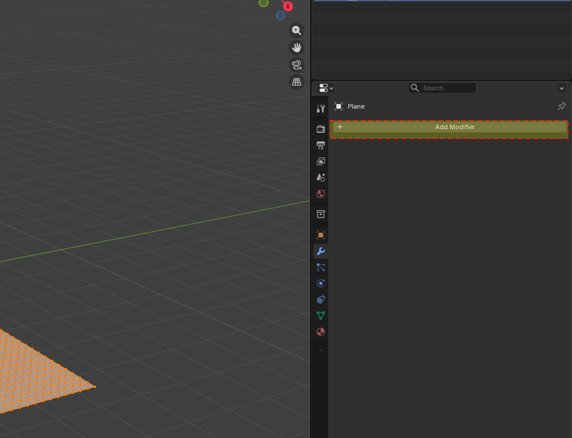Click the hand pan view button

tap(297, 48)
